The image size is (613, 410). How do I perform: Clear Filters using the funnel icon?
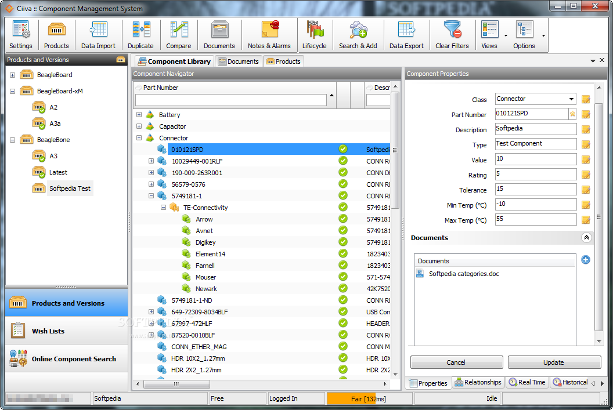(x=452, y=35)
